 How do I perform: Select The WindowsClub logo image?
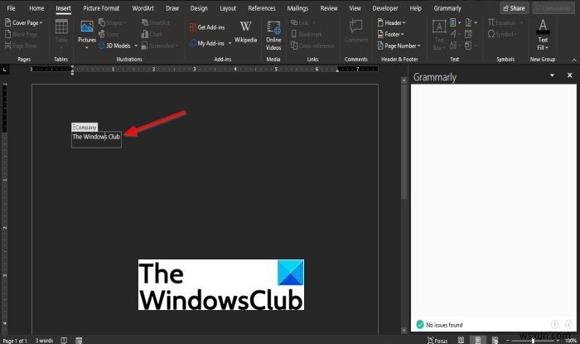tap(221, 285)
